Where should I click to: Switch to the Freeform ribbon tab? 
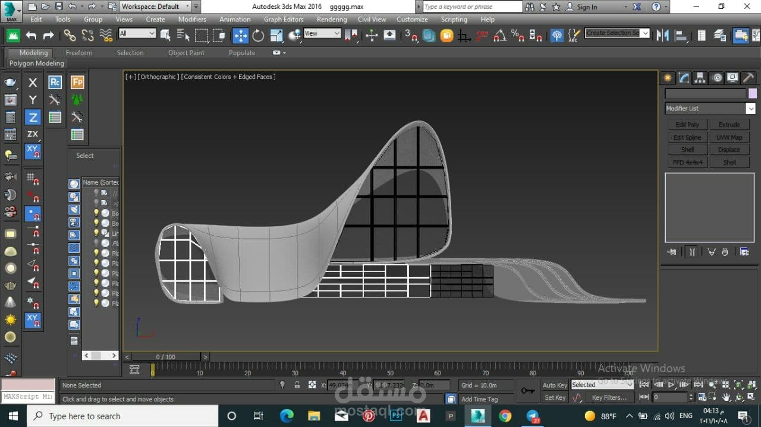(79, 53)
